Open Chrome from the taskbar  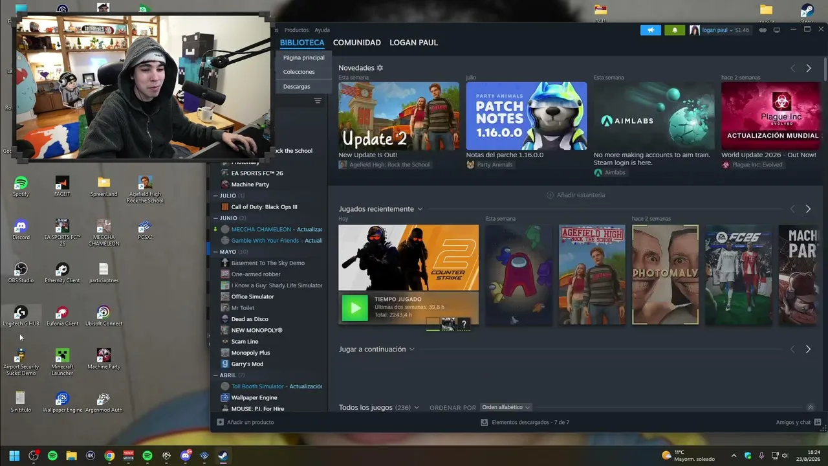tap(109, 456)
